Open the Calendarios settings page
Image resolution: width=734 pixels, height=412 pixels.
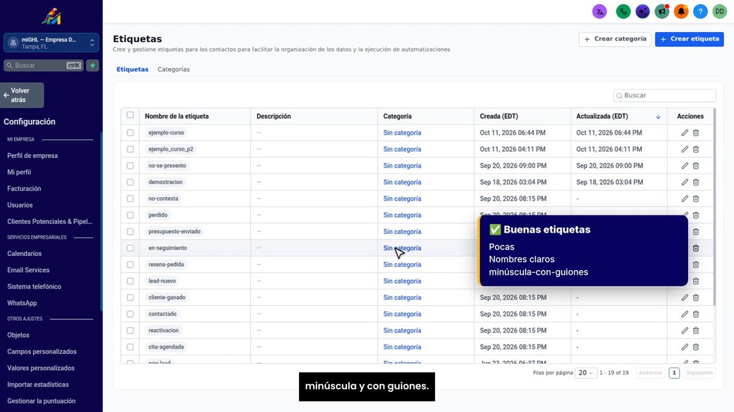24,253
